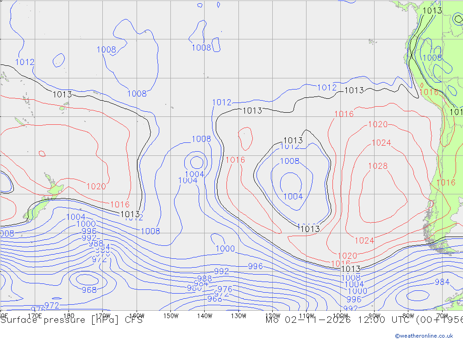463x340 pixels.
Task: Open the weatheronline.co.uk copyright link
Action: (x=424, y=336)
